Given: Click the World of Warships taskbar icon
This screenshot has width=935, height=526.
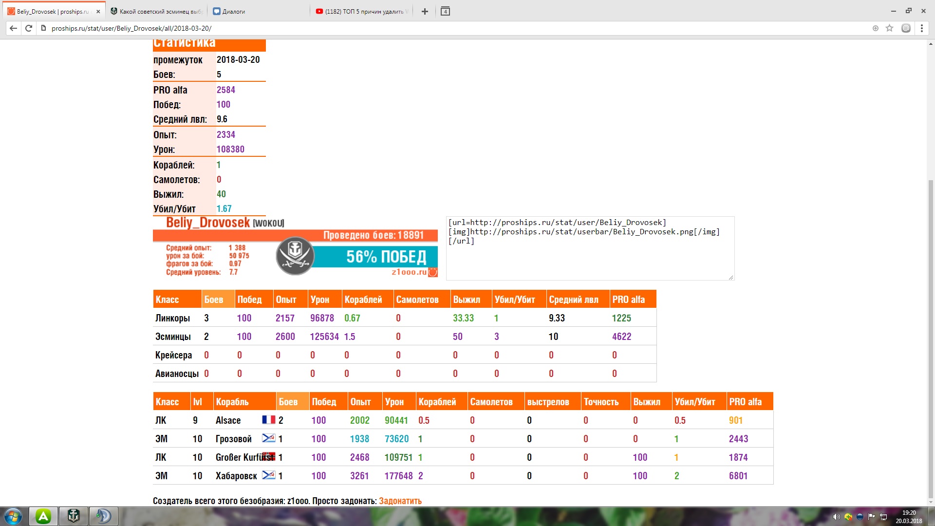Looking at the screenshot, I should [74, 516].
